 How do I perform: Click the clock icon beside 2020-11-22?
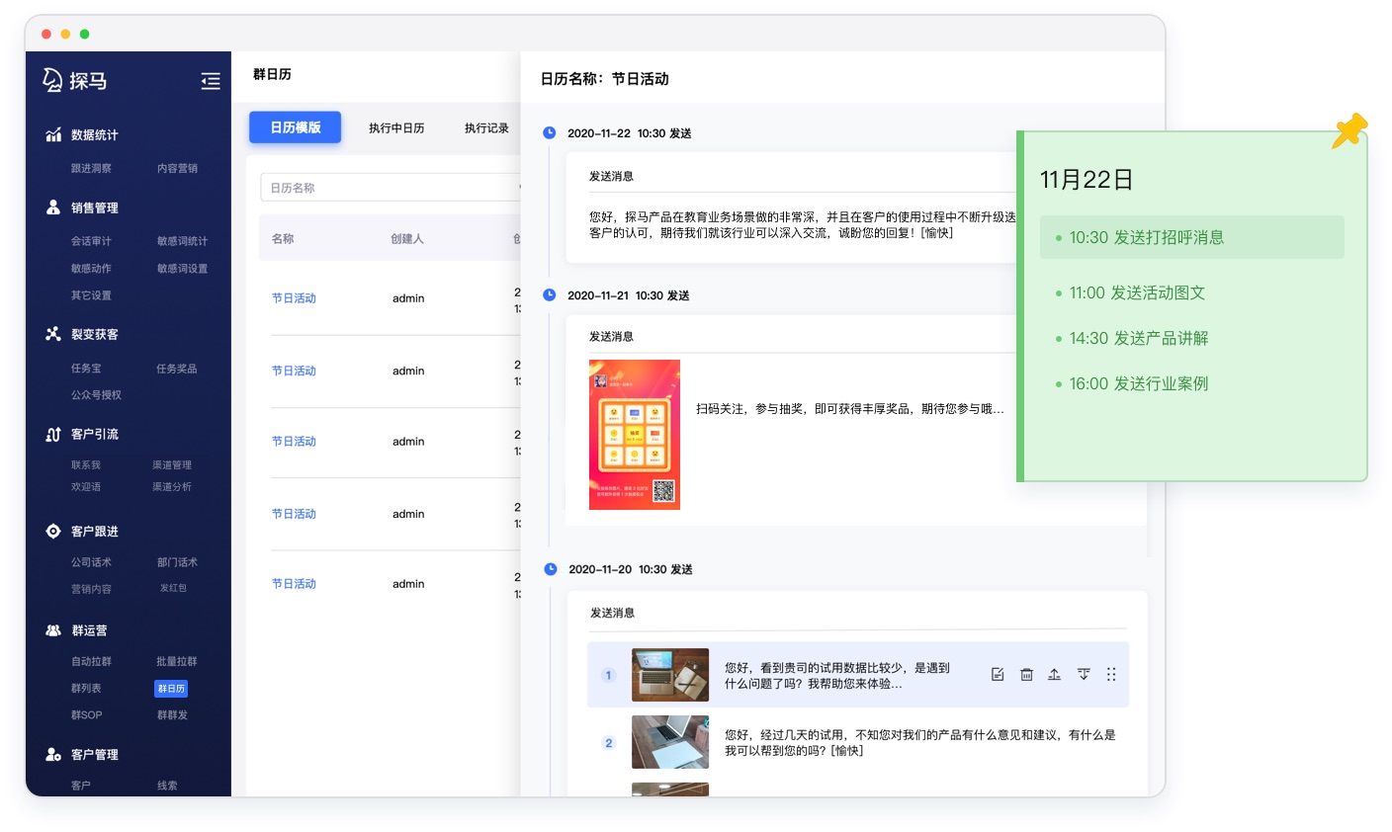550,132
